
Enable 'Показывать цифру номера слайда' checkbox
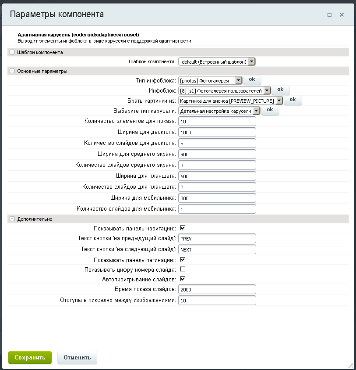tap(183, 269)
